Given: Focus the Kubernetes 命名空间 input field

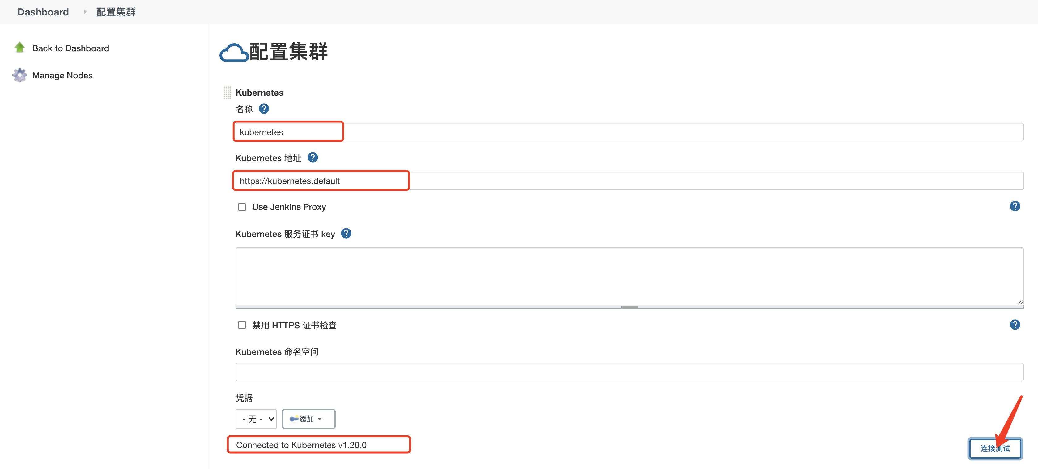Looking at the screenshot, I should (629, 372).
